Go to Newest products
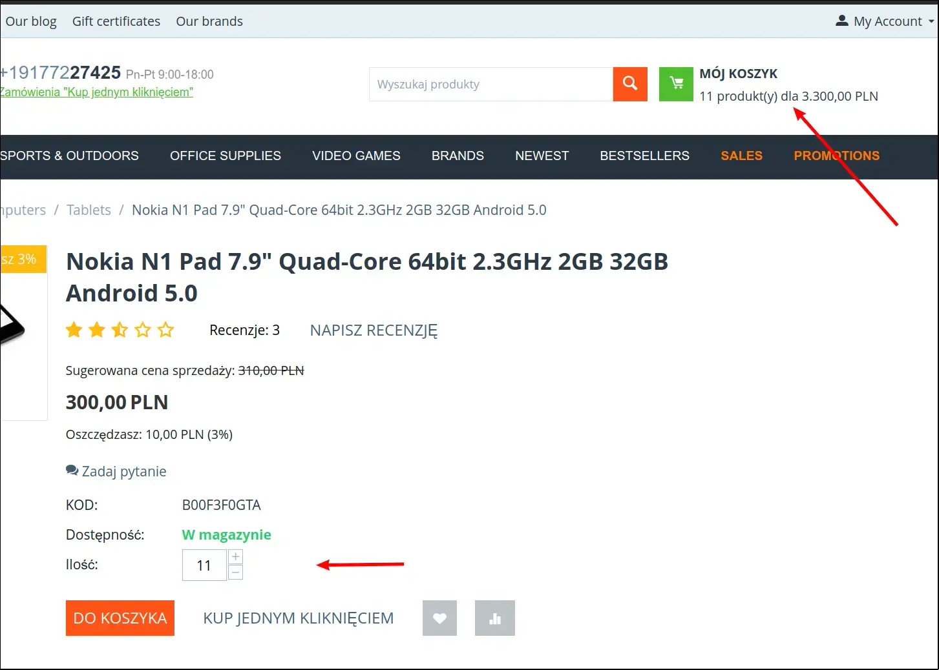Image resolution: width=939 pixels, height=670 pixels. coord(542,156)
